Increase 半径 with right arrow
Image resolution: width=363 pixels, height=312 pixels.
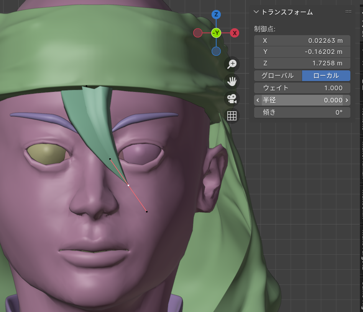347,100
